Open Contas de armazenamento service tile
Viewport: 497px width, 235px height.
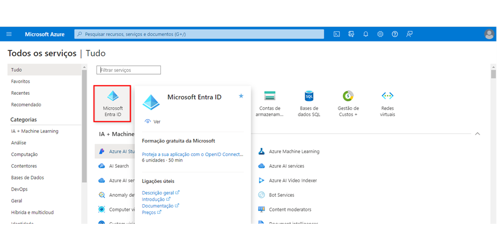[270, 104]
